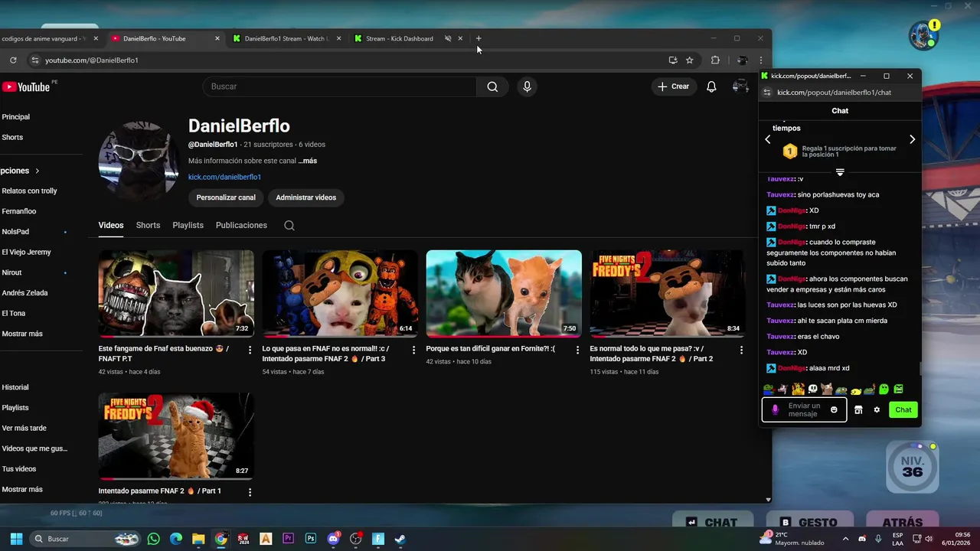The width and height of the screenshot is (980, 551).
Task: Open options menu for Fornite video
Action: coord(577,350)
